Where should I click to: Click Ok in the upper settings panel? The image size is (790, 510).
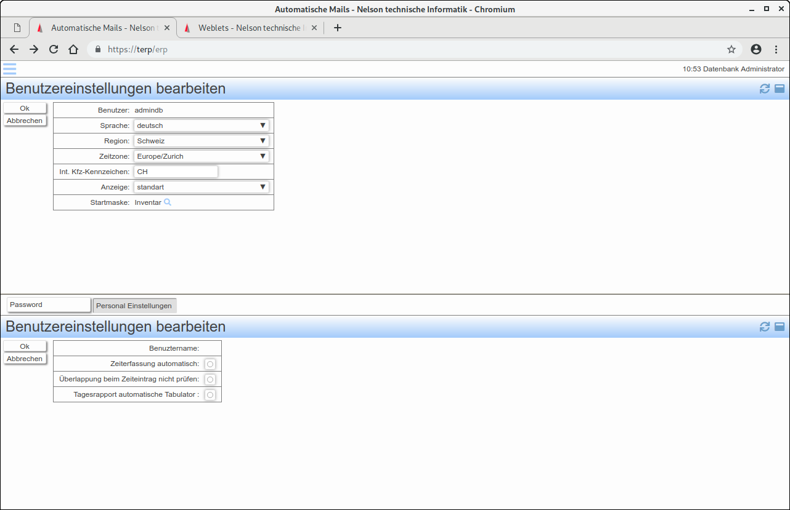[x=25, y=108]
